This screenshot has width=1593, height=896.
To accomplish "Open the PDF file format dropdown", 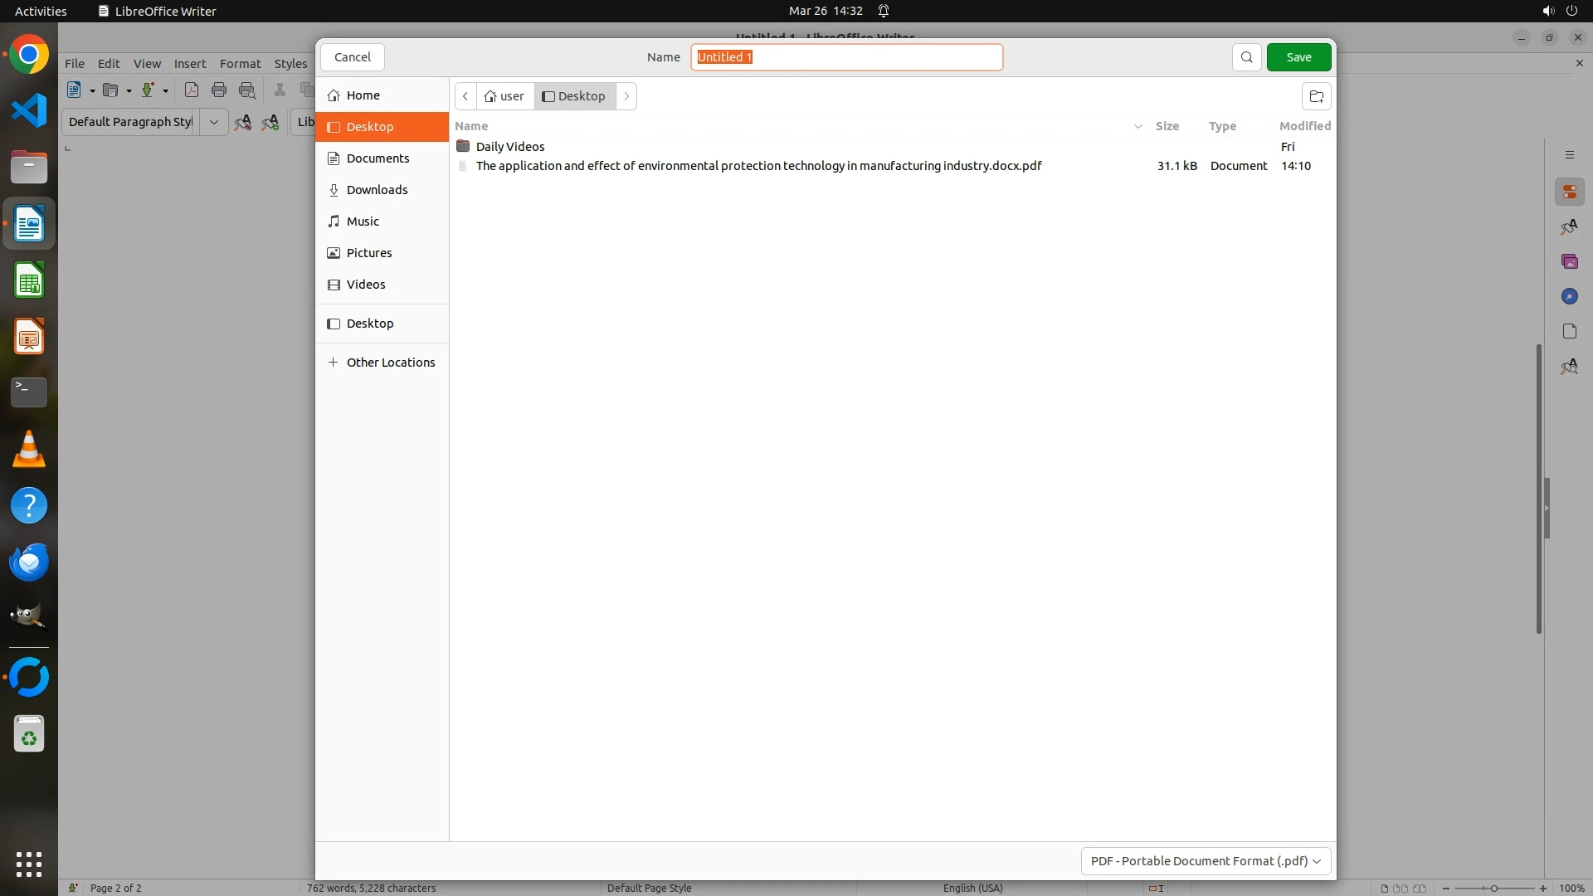I will coord(1206,861).
